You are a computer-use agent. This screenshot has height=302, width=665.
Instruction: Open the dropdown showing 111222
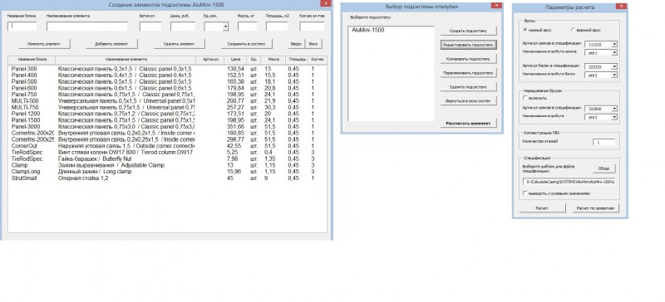(614, 44)
